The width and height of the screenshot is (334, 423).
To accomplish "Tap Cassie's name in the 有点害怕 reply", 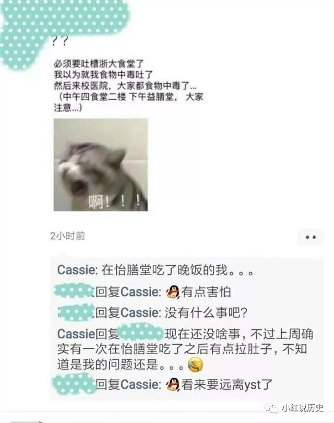I will click(140, 292).
